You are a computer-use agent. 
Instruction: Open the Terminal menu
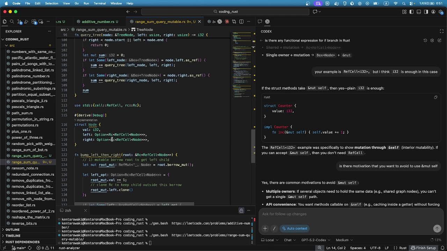pos(100,3)
